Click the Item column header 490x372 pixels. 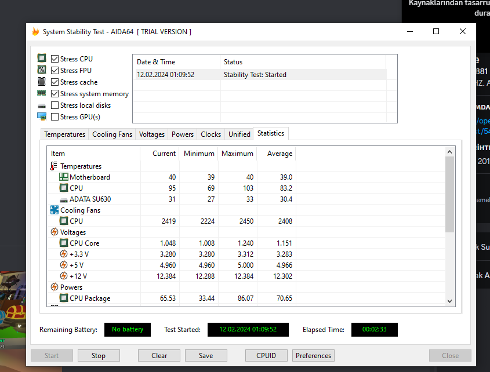(x=94, y=154)
